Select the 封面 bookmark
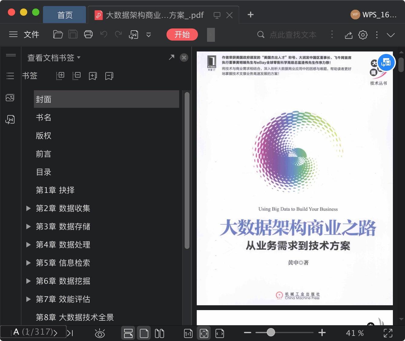This screenshot has height=341, width=405. click(107, 99)
